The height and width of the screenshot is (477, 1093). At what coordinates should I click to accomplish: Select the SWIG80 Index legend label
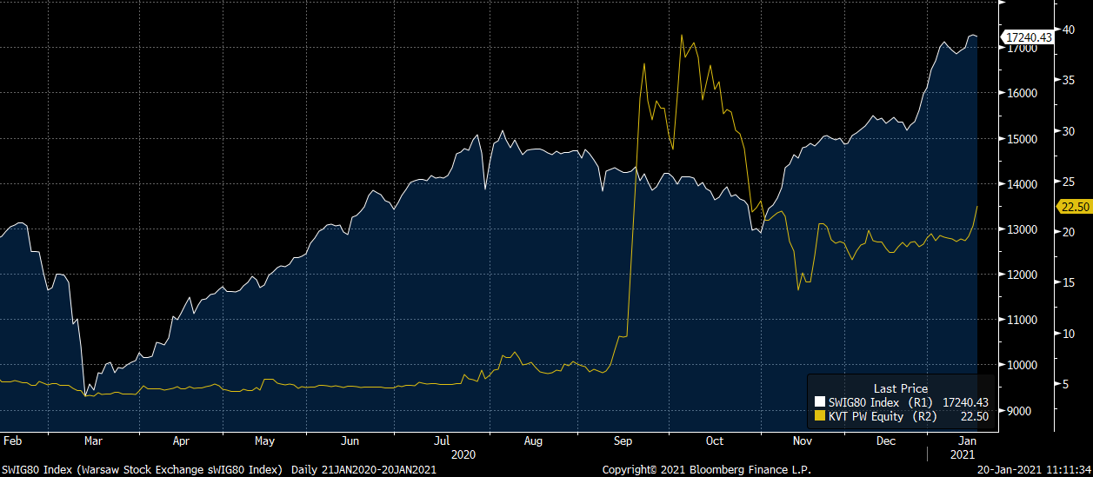(x=863, y=402)
